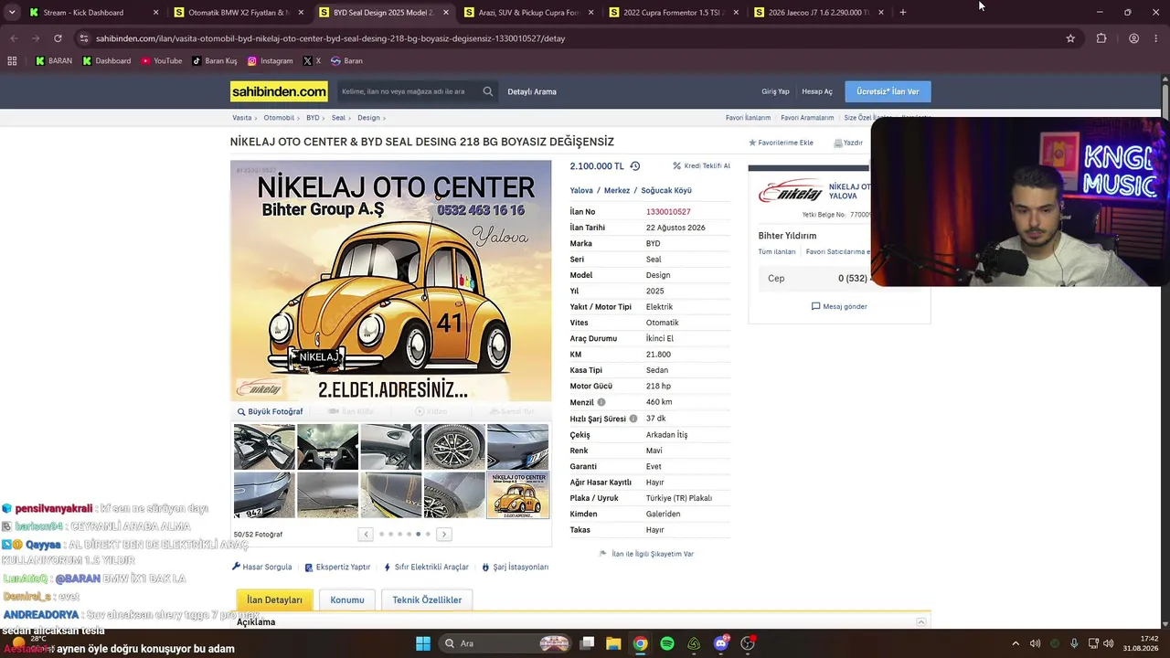Select the alloy wheel photo thumbnail
The image size is (1170, 658).
(x=454, y=447)
